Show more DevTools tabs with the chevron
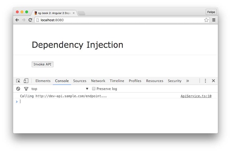231x152 pixels. click(x=187, y=81)
